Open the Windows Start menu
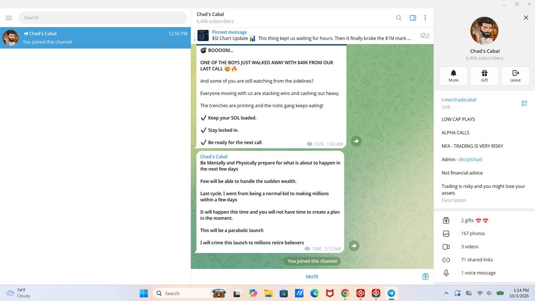Viewport: 535px width, 301px height. coord(144,293)
